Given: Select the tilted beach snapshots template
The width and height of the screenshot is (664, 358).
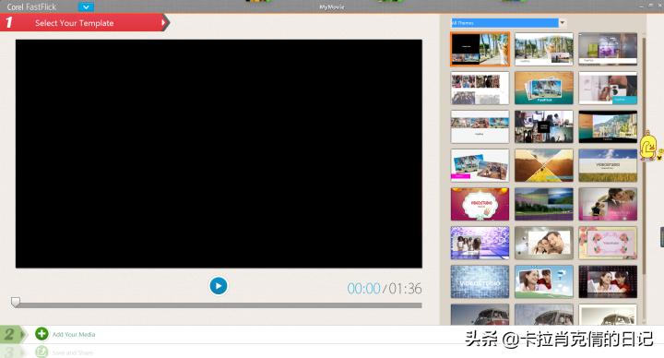Looking at the screenshot, I should point(480,165).
